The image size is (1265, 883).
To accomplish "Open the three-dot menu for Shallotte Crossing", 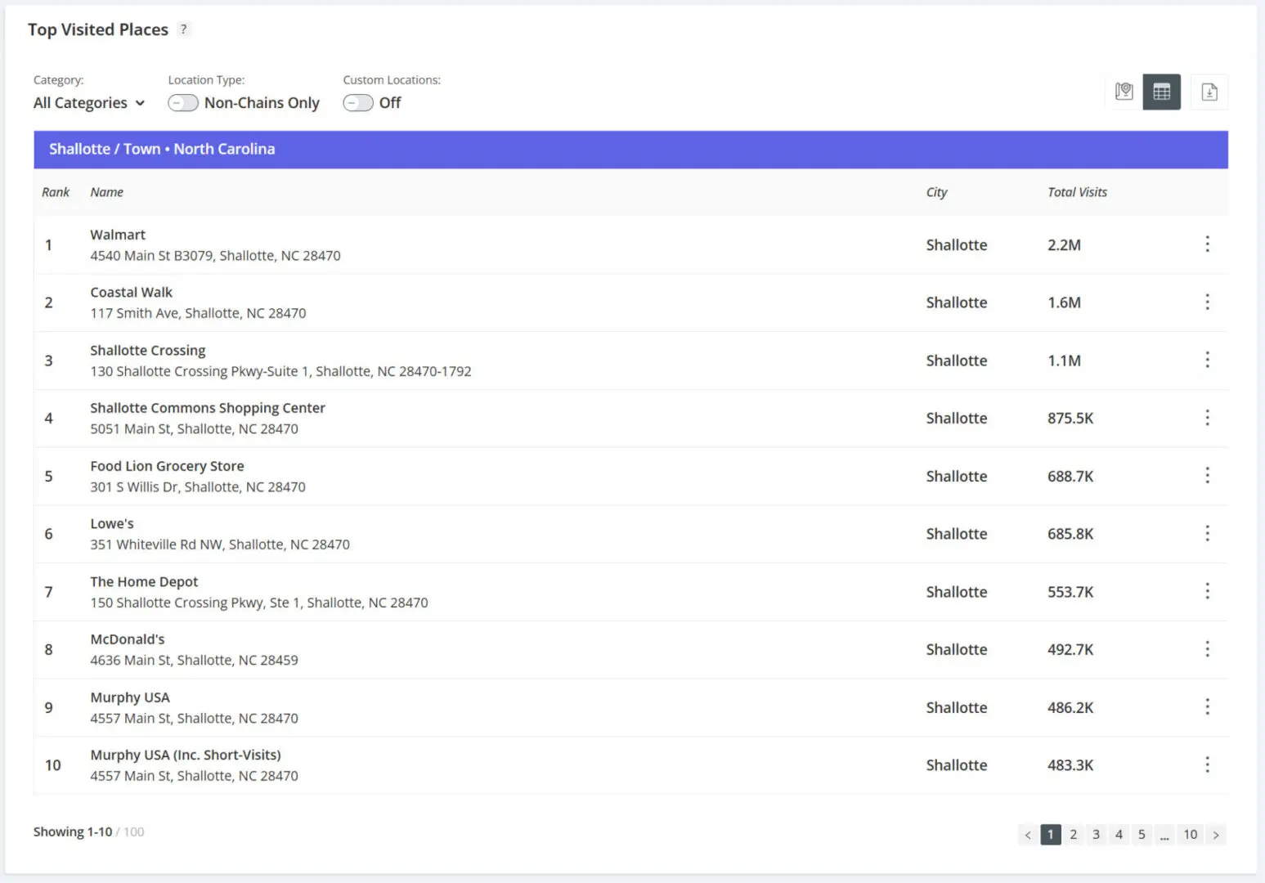I will click(x=1207, y=360).
